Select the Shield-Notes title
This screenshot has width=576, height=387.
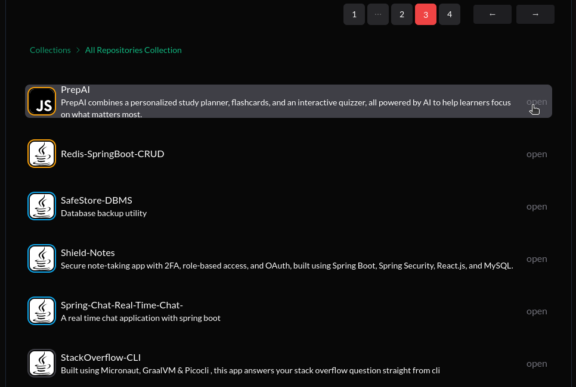point(88,253)
